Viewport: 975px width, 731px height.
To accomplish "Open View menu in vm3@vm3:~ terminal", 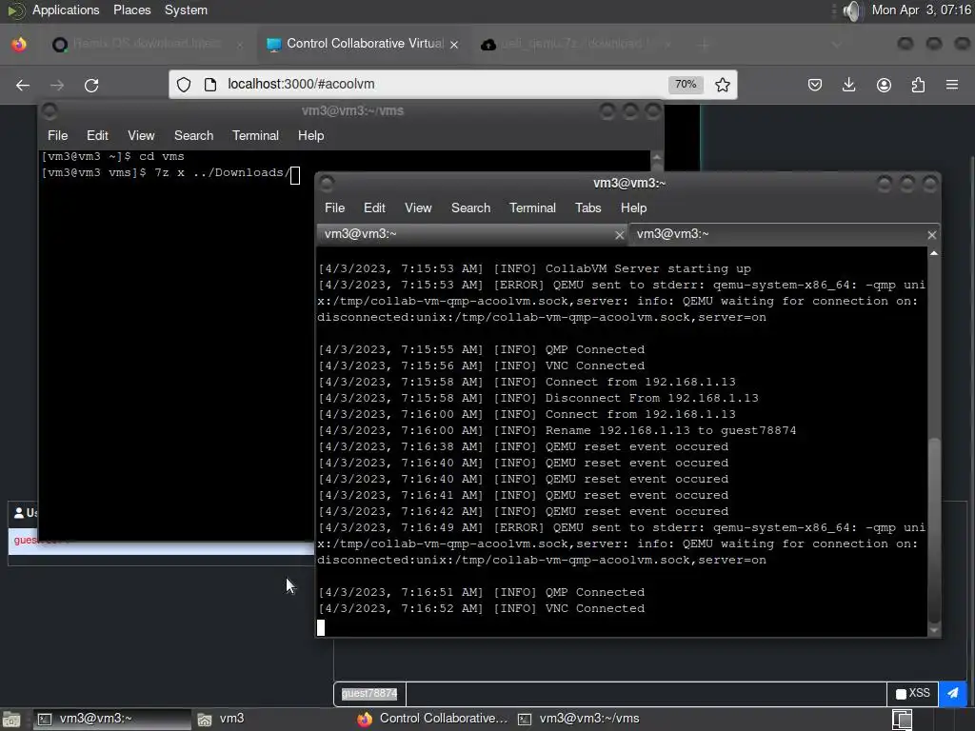I will (418, 207).
